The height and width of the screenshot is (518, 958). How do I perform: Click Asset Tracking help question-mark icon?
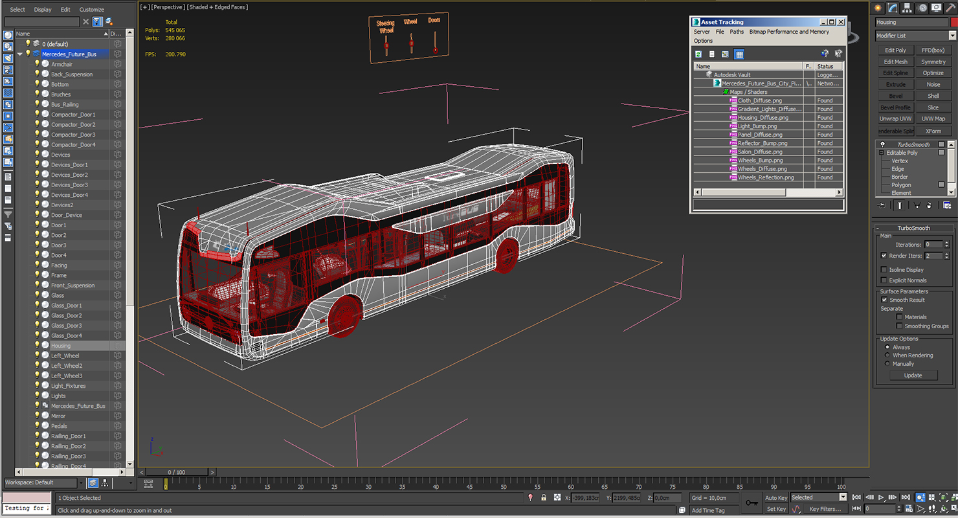point(825,54)
